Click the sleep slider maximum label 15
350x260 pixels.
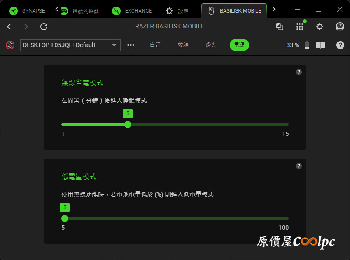pyautogui.click(x=285, y=134)
